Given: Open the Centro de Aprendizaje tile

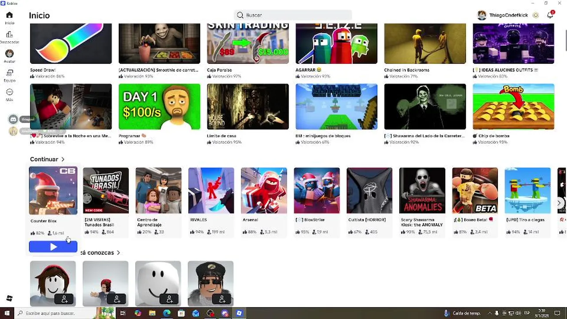Looking at the screenshot, I should coord(159,191).
